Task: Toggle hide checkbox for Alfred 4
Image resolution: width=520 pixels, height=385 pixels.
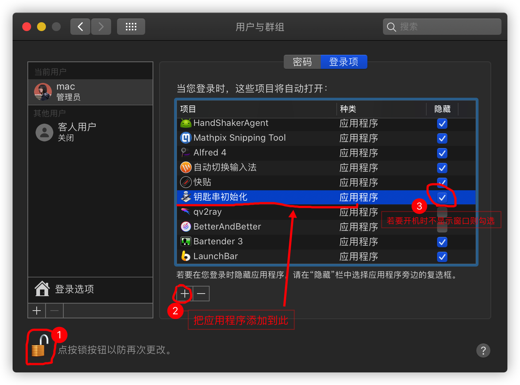Action: click(442, 153)
